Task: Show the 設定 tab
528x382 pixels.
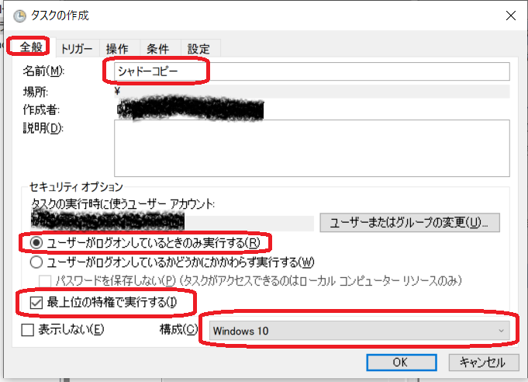Action: tap(199, 47)
